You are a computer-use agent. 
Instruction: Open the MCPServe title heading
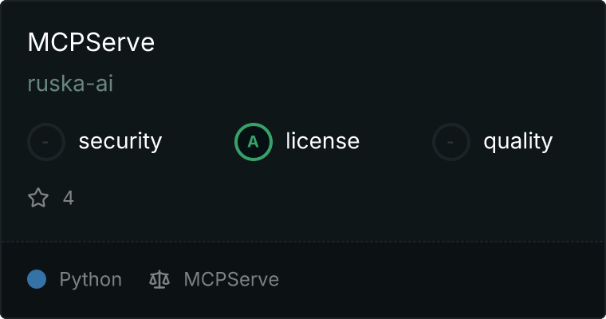[91, 42]
